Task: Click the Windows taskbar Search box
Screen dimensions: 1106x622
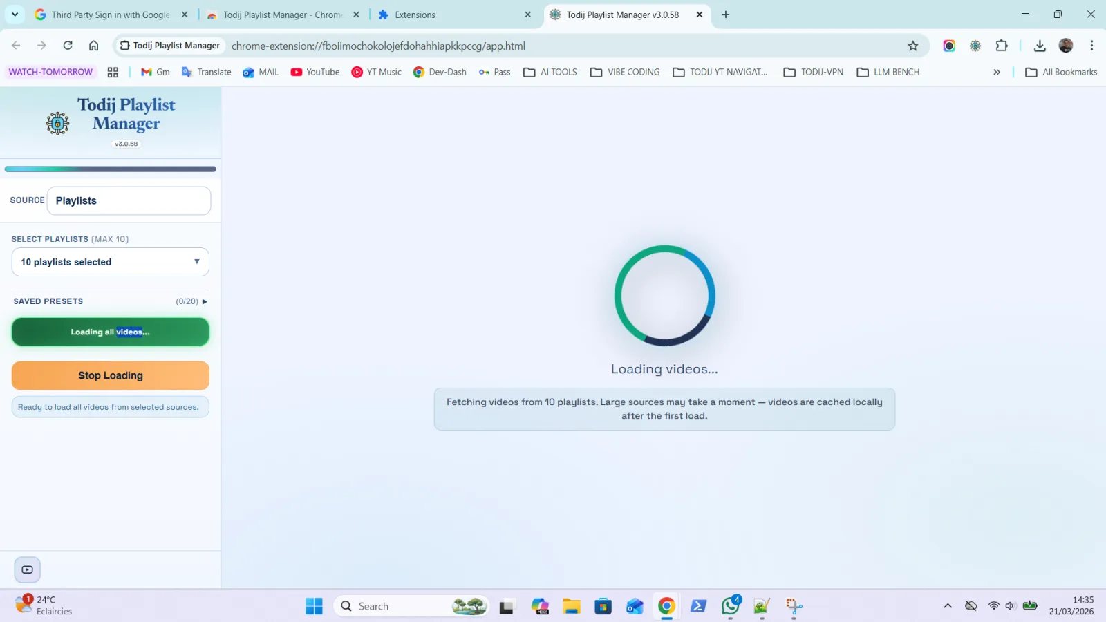Action: pos(411,606)
